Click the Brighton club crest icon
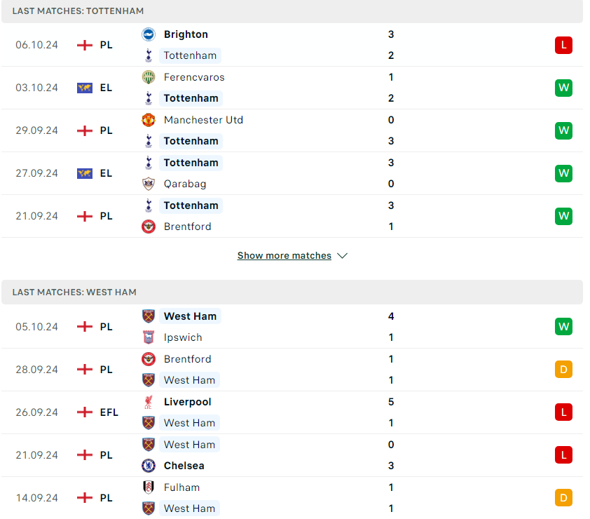590x519 pixels. pos(149,34)
